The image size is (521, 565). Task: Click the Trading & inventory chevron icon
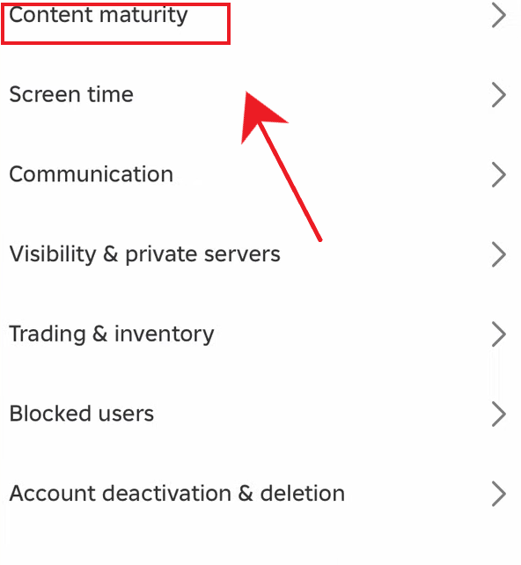[499, 334]
